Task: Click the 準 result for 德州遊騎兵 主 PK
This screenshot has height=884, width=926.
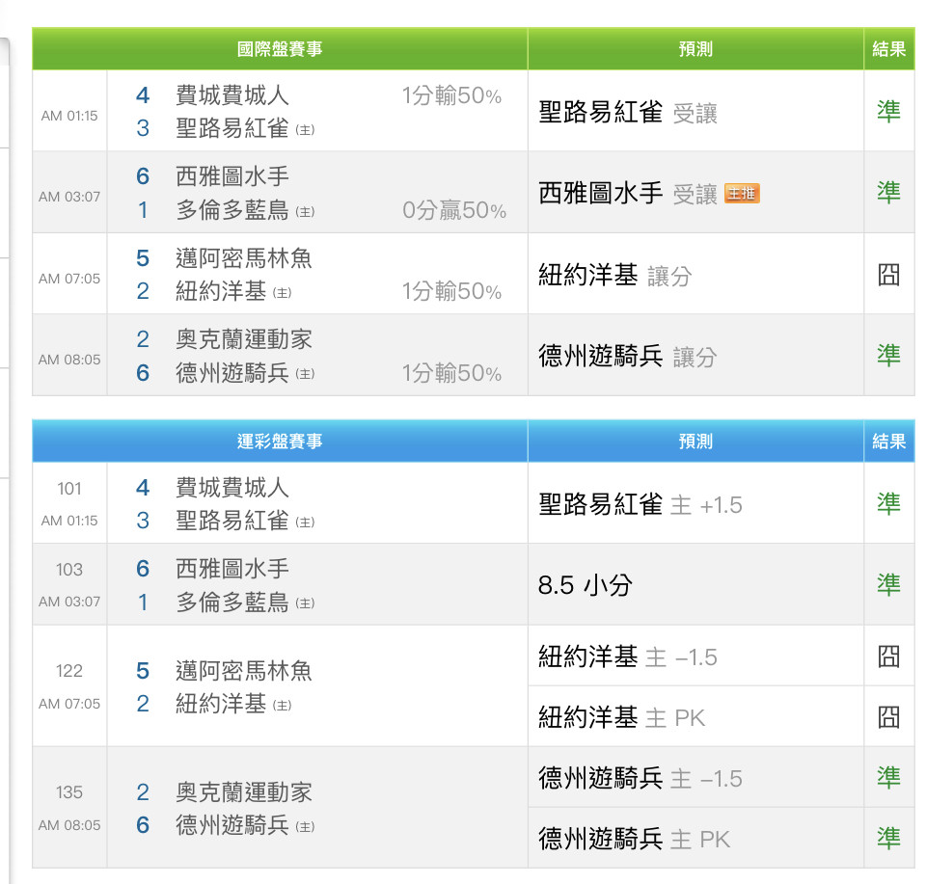Action: [888, 838]
